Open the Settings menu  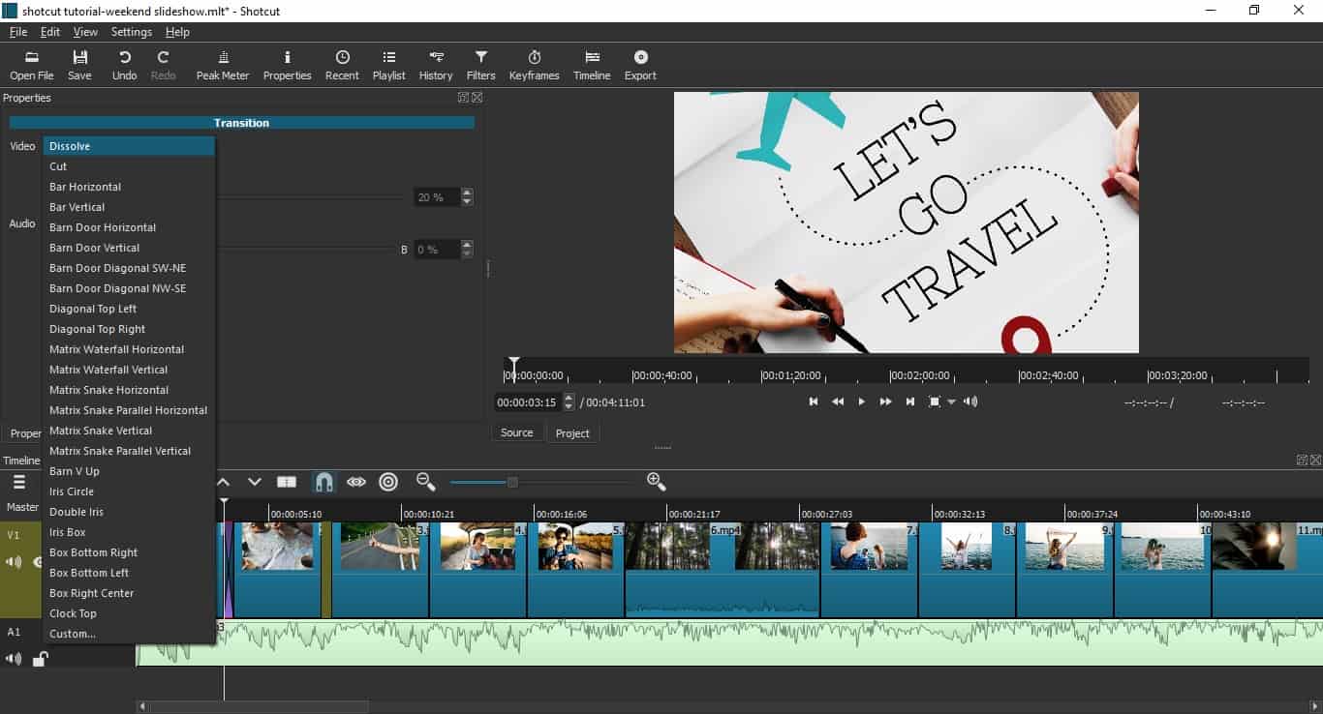131,31
